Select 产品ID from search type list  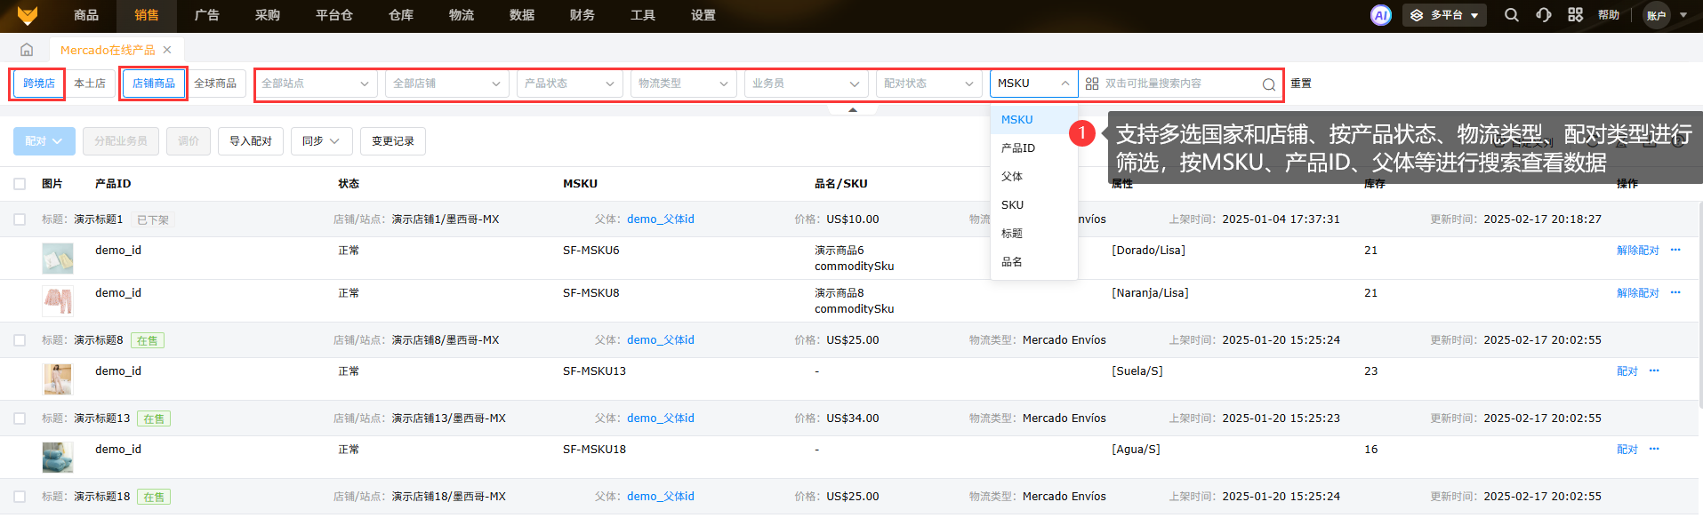[1018, 148]
